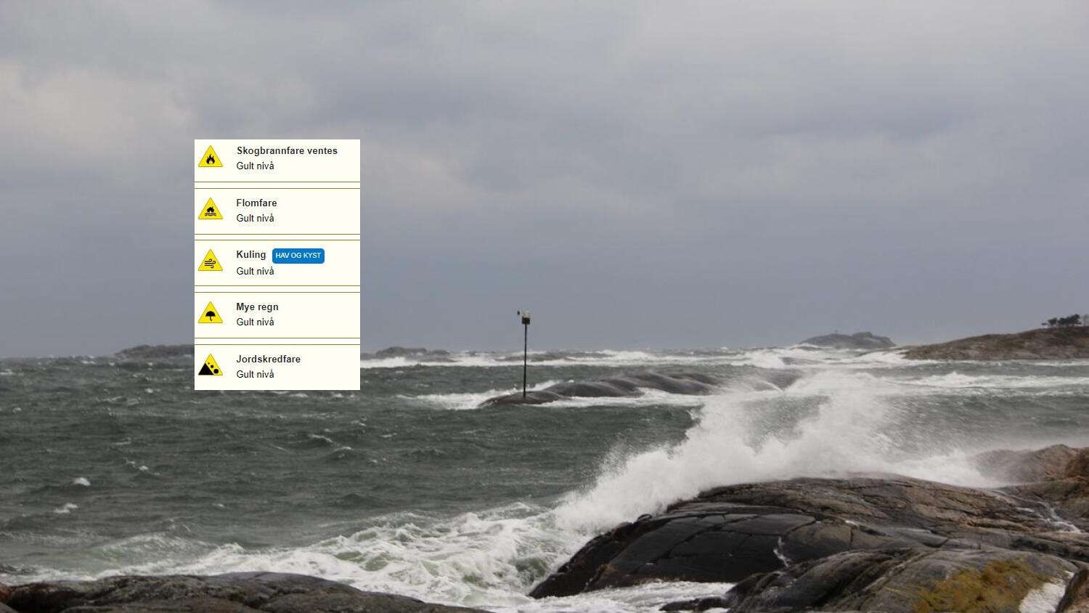Click Gult nivå under Kuling
The width and height of the screenshot is (1089, 613).
tap(255, 272)
